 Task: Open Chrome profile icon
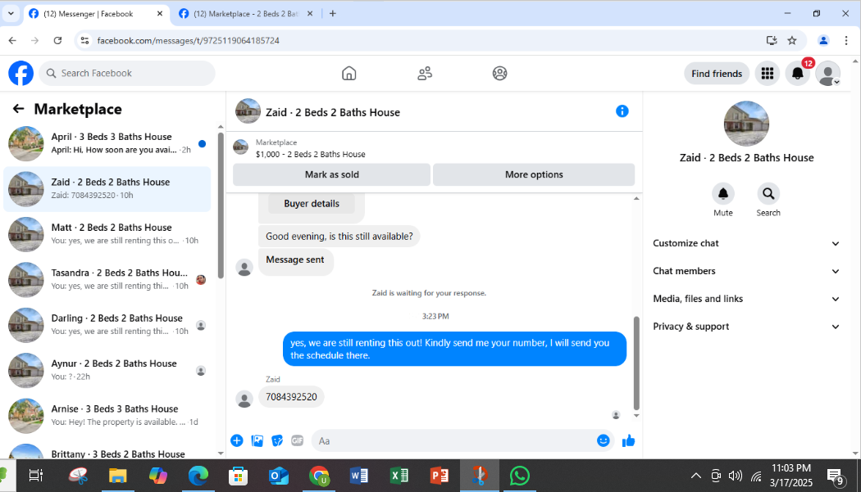(823, 41)
